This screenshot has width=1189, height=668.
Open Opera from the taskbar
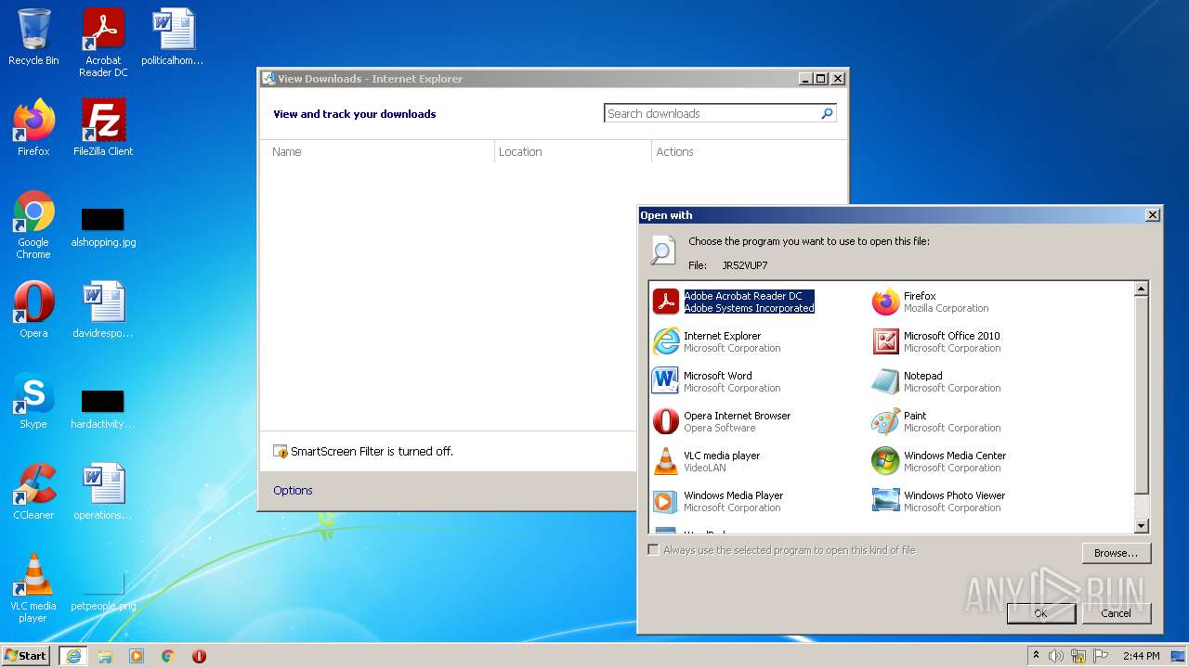[199, 656]
